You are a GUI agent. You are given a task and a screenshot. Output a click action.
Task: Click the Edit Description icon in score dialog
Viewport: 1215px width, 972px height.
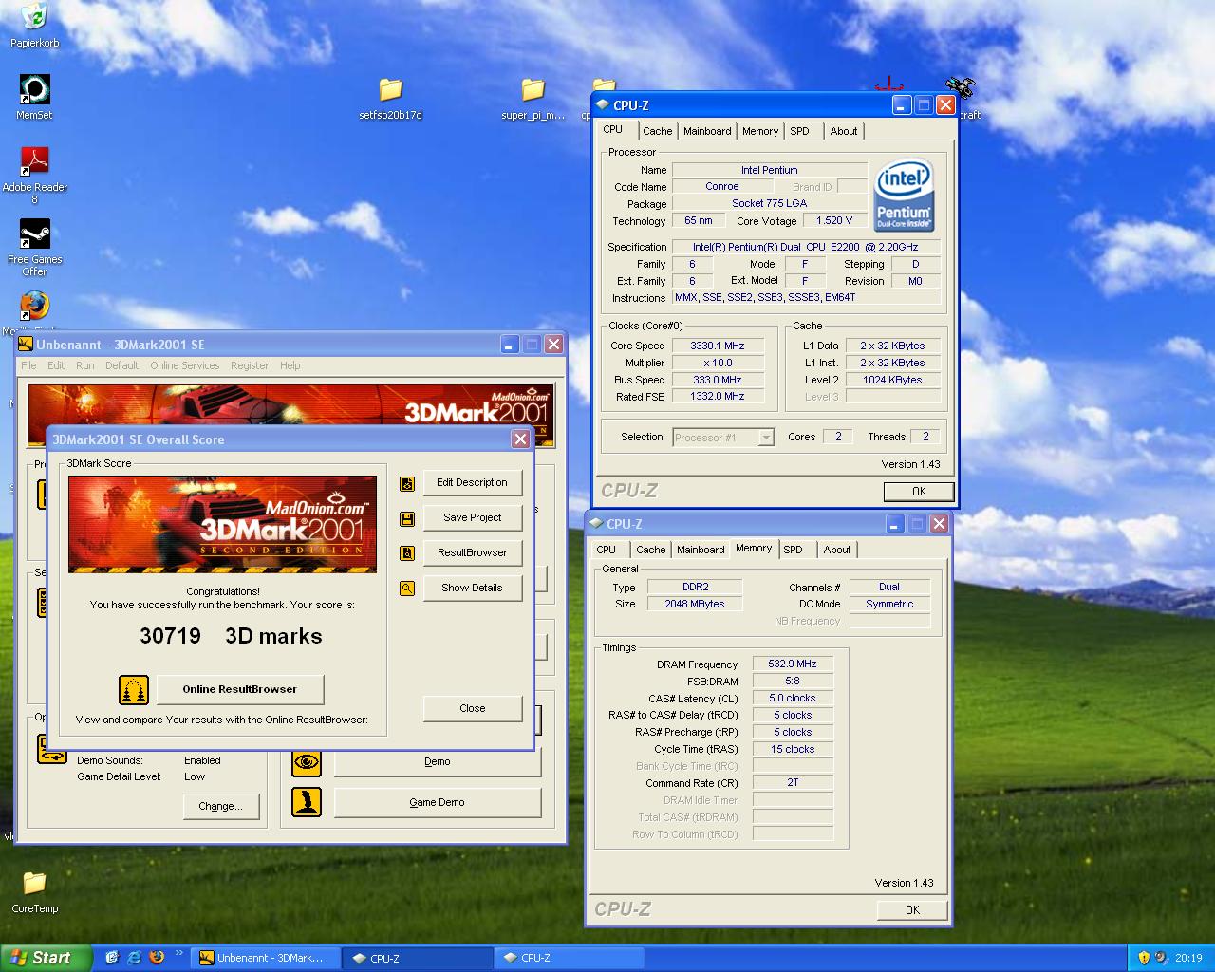pos(407,483)
